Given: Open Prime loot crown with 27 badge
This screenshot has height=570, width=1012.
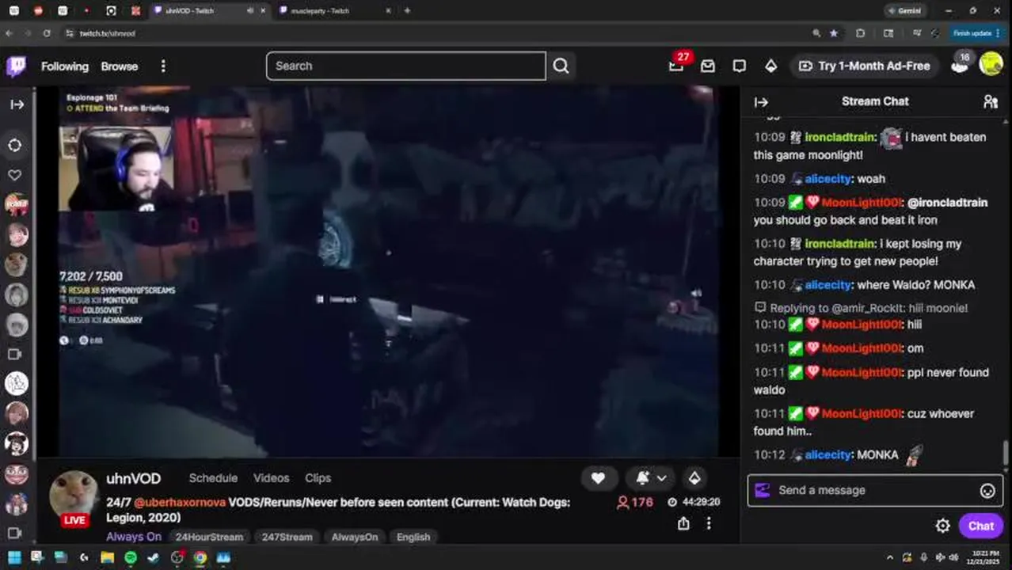Looking at the screenshot, I should [x=676, y=66].
